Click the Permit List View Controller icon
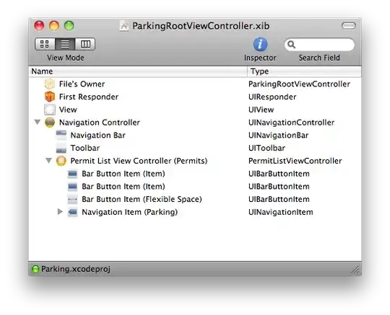The width and height of the screenshot is (390, 315). 61,161
